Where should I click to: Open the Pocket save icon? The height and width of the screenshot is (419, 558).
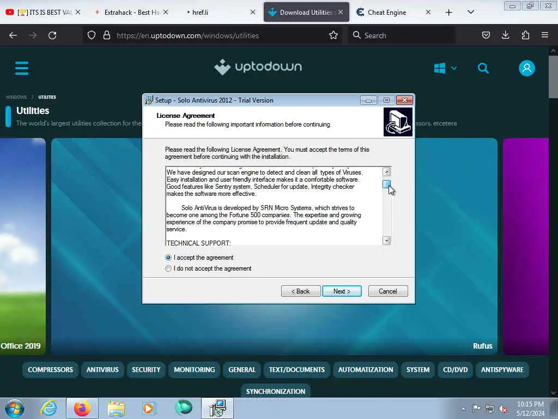pos(486,35)
